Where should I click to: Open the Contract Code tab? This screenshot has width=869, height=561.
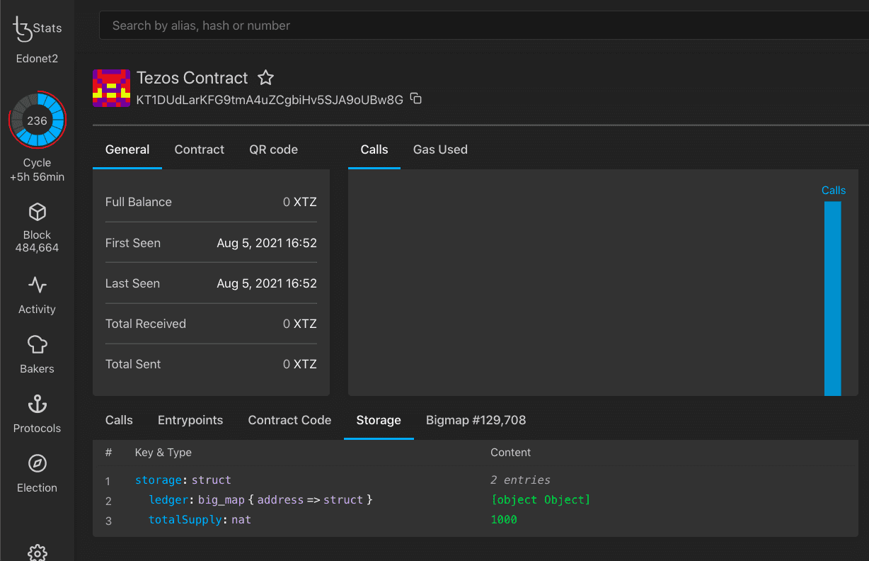click(x=289, y=420)
